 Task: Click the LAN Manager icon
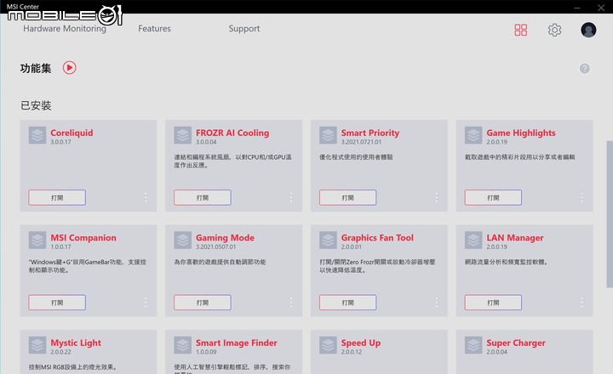click(x=473, y=241)
